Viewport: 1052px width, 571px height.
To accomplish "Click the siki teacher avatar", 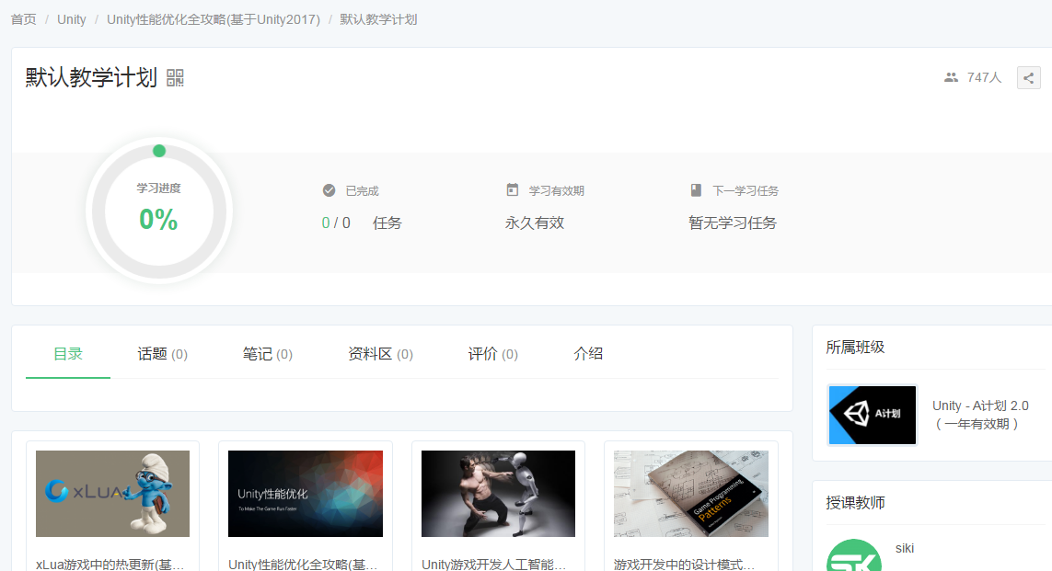I will 854,555.
